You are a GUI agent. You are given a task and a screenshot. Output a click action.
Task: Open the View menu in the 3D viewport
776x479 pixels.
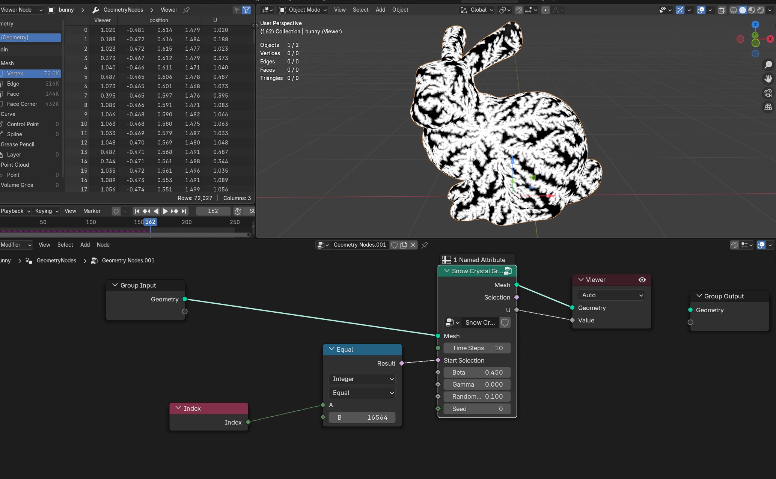(340, 10)
